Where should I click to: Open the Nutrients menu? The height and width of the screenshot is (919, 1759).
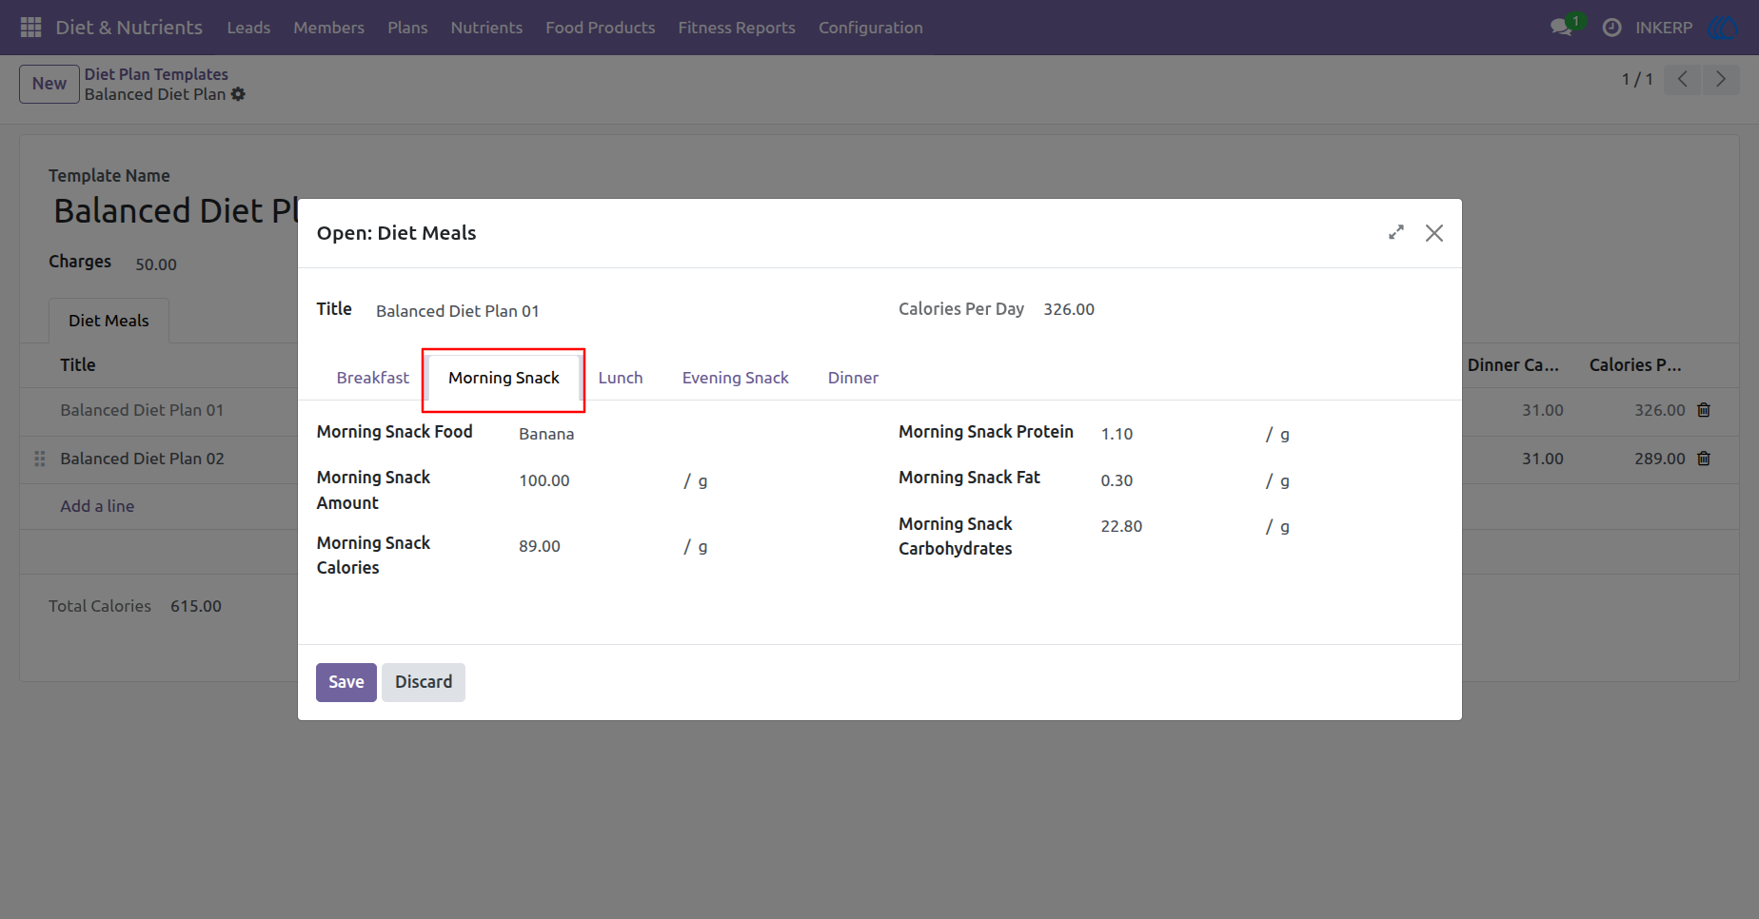[x=486, y=28]
